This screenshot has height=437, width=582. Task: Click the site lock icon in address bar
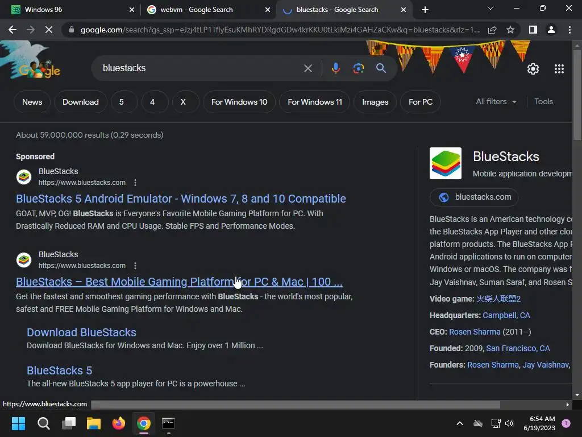pos(72,30)
